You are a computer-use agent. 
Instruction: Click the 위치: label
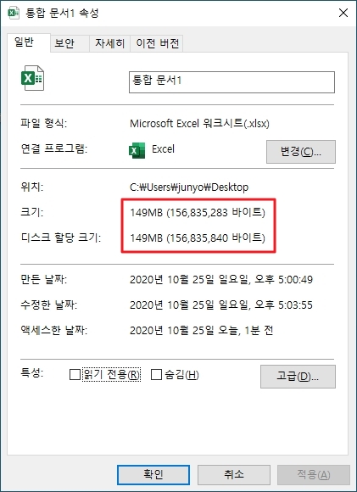31,187
